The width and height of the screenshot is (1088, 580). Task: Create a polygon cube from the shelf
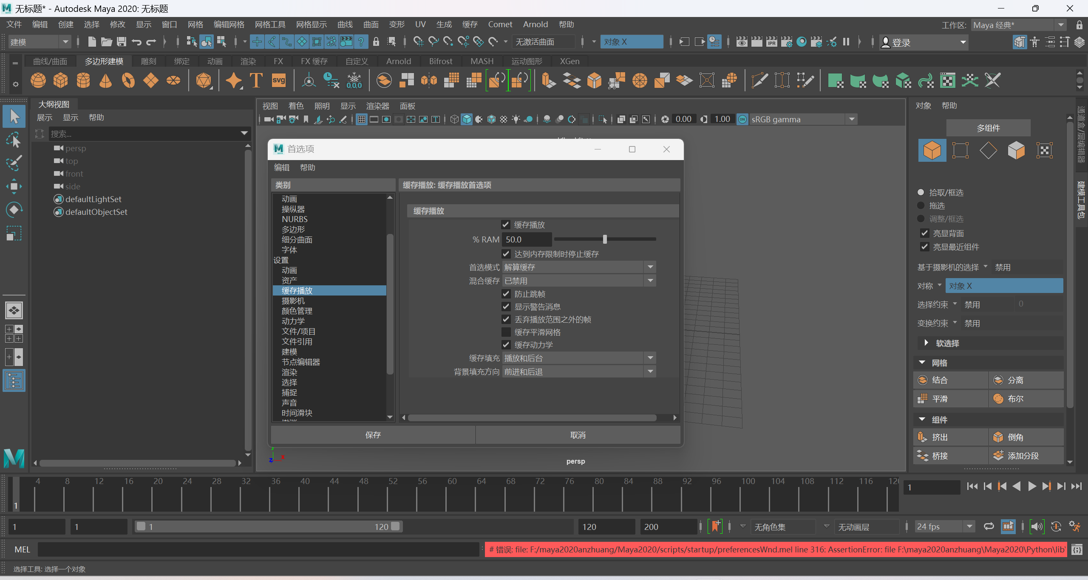click(61, 80)
